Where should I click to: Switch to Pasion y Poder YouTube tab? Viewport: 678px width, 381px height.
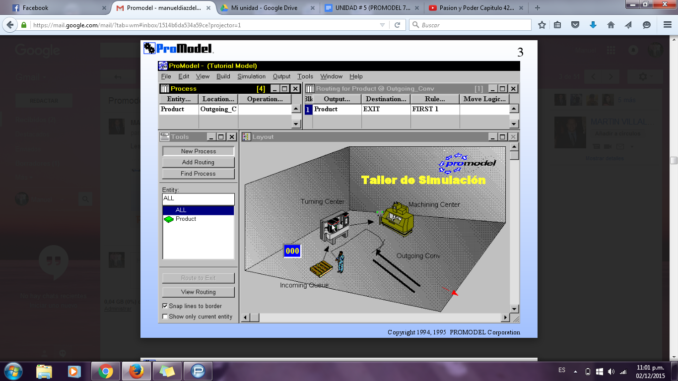point(476,8)
